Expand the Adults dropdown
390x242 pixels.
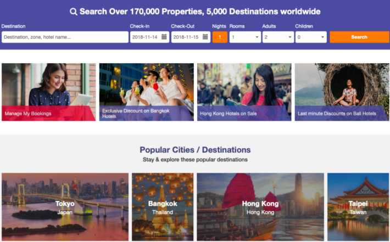(278, 37)
